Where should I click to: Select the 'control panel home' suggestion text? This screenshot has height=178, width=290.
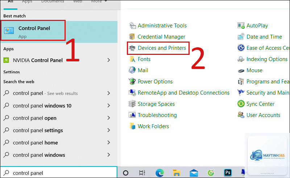click(x=35, y=143)
